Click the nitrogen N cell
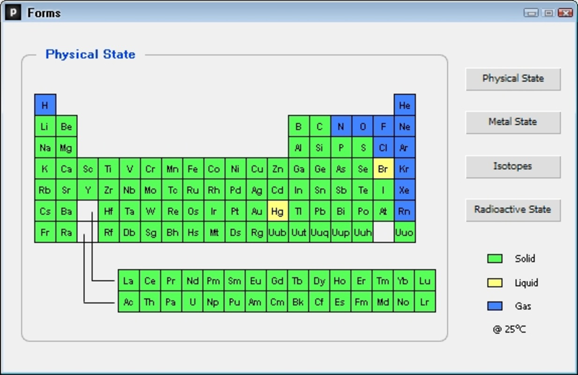This screenshot has width=578, height=375. 341,126
